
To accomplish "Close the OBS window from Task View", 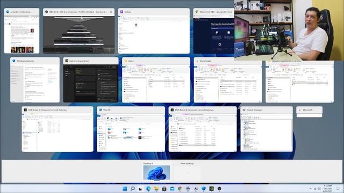I will [111, 12].
